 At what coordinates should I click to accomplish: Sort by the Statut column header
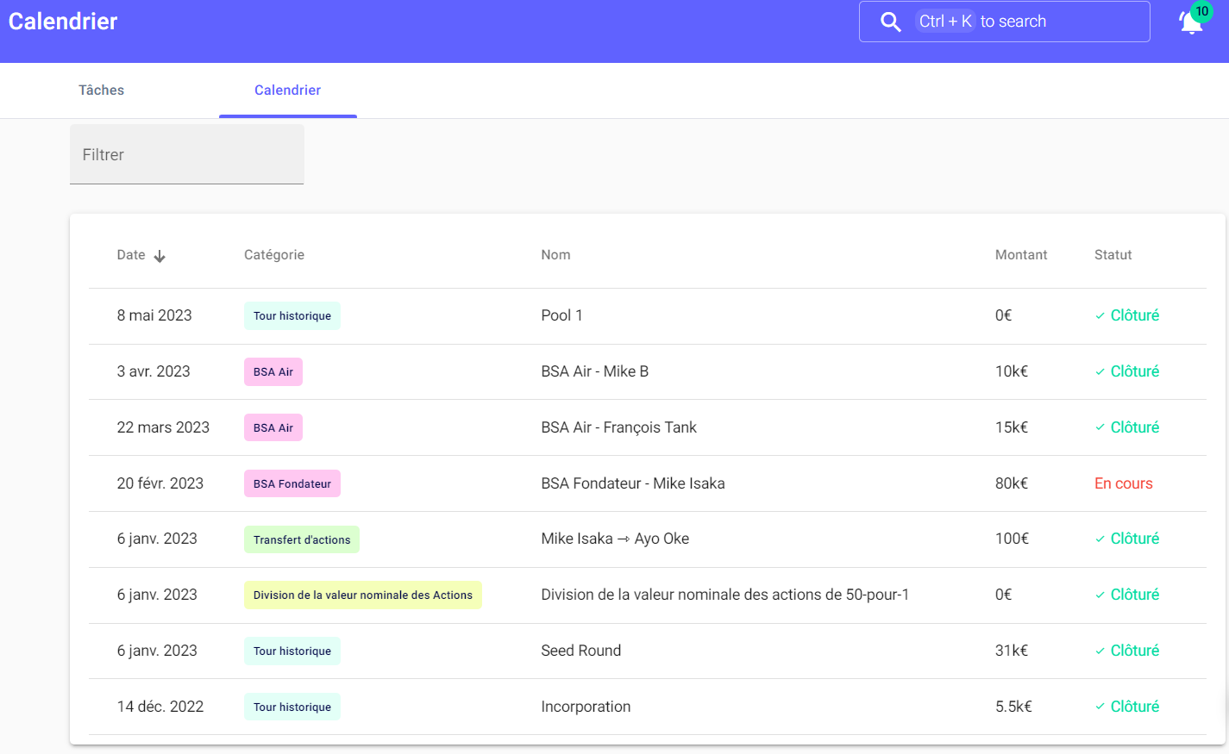pyautogui.click(x=1113, y=255)
